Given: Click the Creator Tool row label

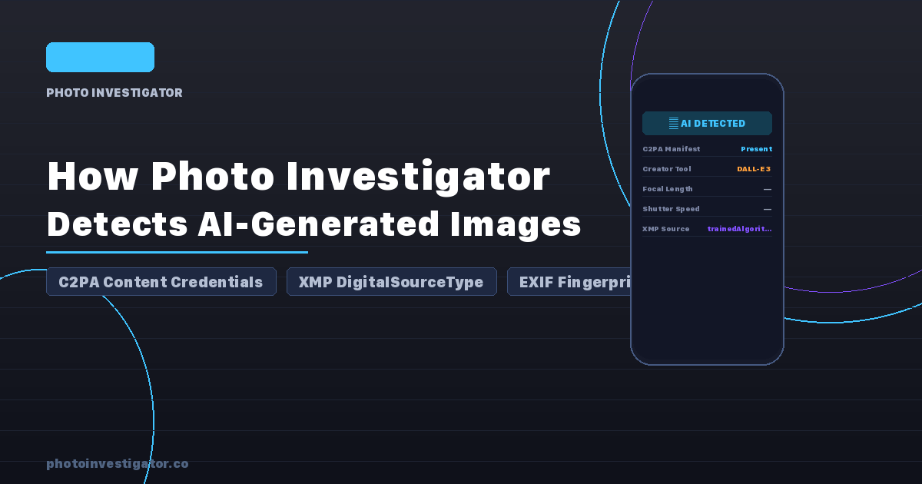Looking at the screenshot, I should tap(667, 169).
